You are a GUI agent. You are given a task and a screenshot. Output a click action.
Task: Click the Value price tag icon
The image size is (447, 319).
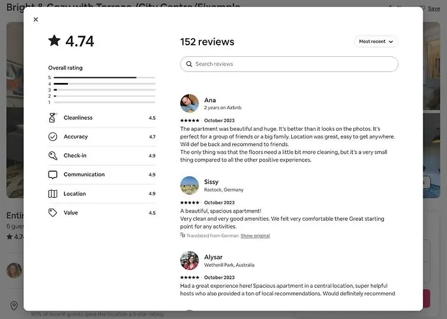[x=53, y=212]
